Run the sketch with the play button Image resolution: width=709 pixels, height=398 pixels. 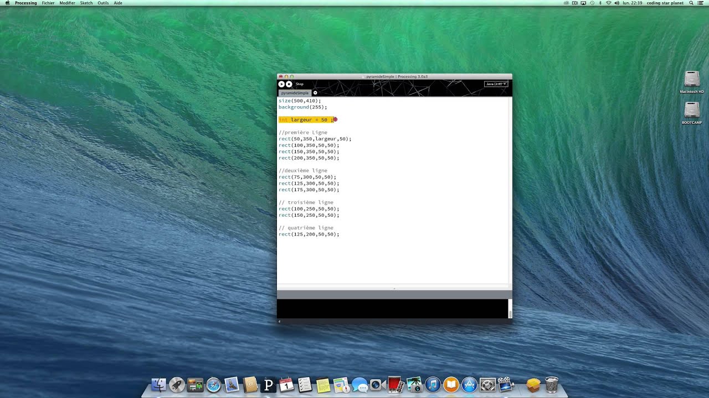click(x=281, y=84)
